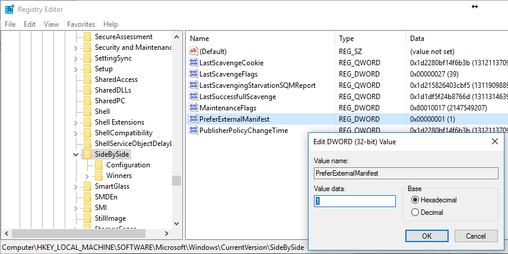Open the Edit menu
This screenshot has height=254, width=508.
(30, 24)
